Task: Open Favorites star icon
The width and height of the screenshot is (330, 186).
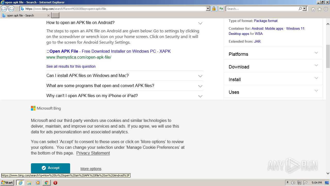Action: point(319,9)
